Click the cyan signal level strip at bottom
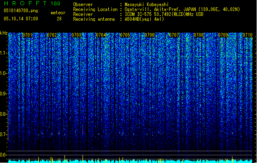 [130, 161]
